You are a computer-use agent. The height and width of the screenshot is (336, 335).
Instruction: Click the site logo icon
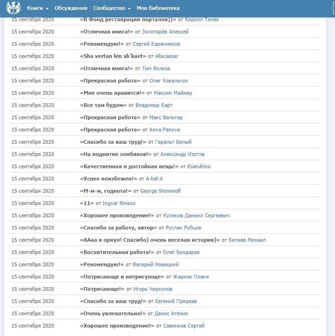pyautogui.click(x=13, y=8)
